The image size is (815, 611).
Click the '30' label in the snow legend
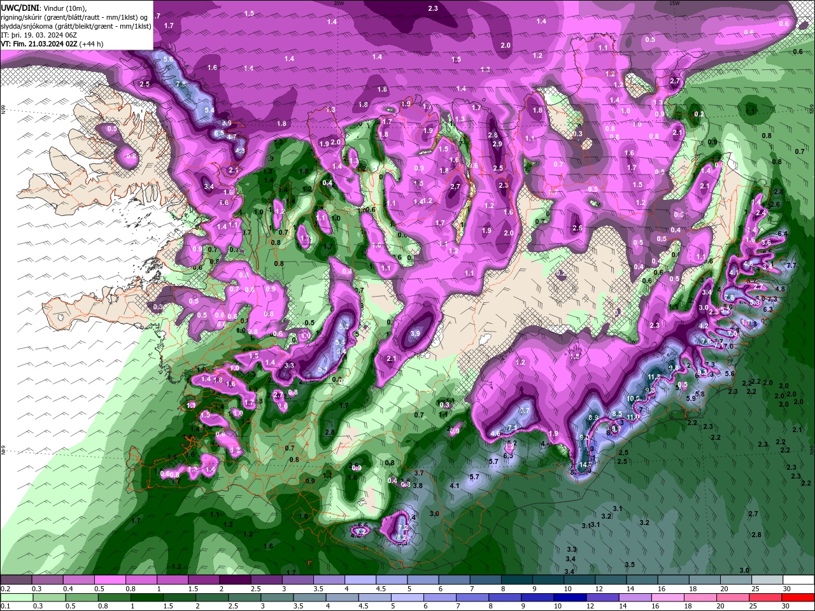click(x=786, y=589)
